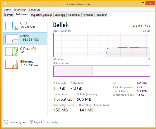This screenshot has width=156, height=129.
Task: Click the Önbelleğe alınmış '505 MB' value
Action: pos(84,99)
